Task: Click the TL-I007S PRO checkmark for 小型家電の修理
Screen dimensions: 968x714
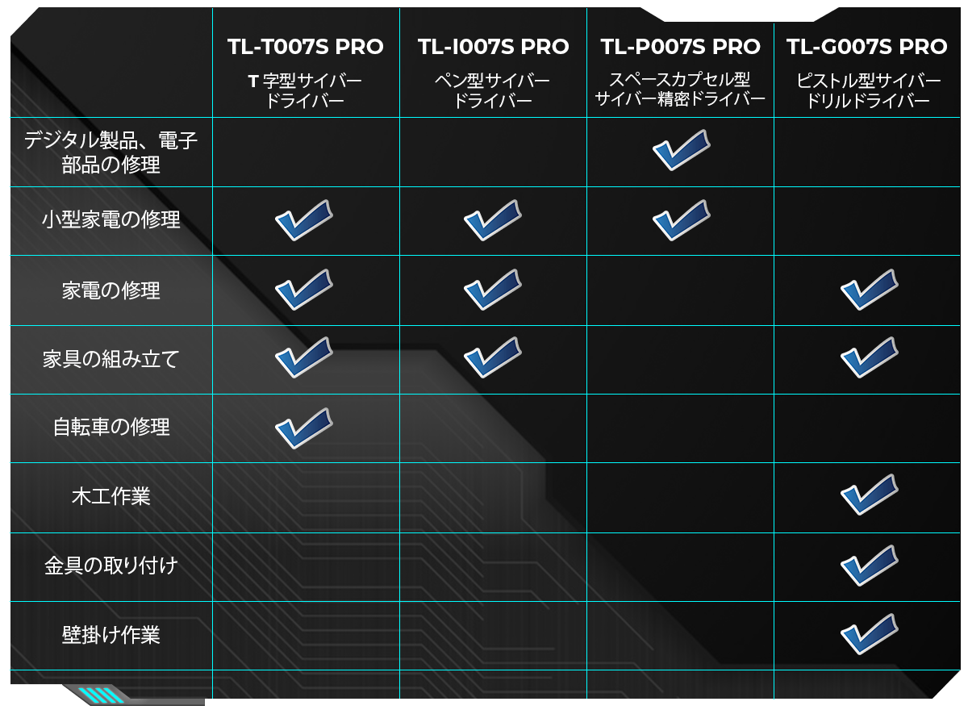Action: (492, 220)
